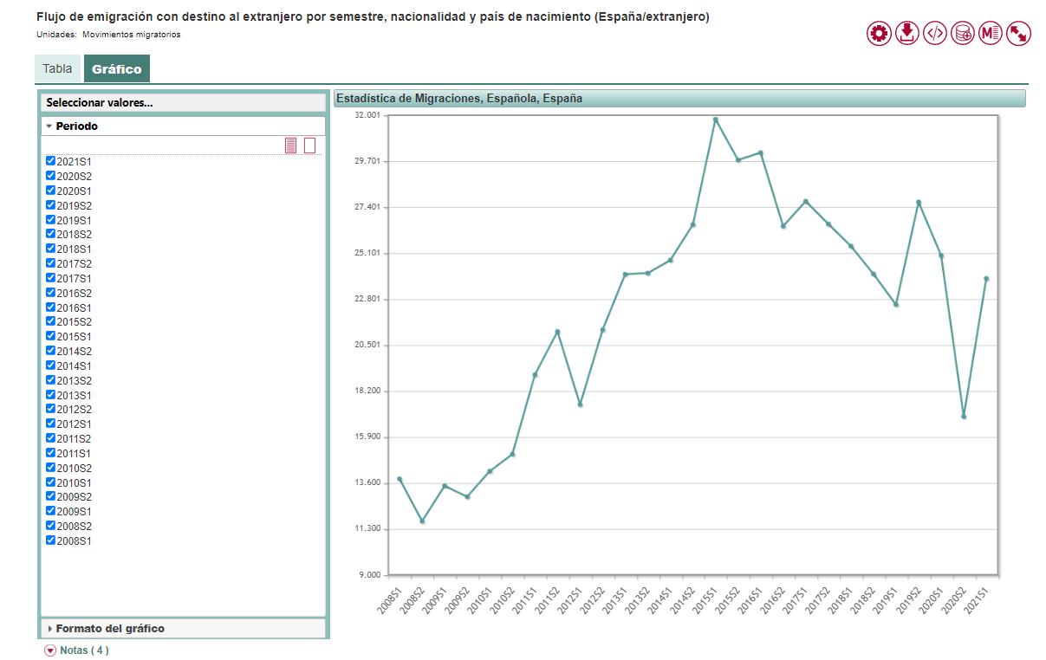
Task: Uncheck the 2021S1 period checkbox
Action: click(x=50, y=161)
